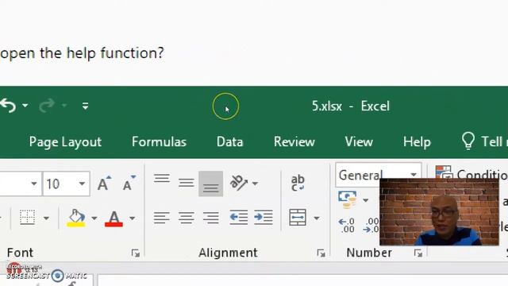
Task: Open the Borders options dropdown arrow
Action: click(x=46, y=218)
